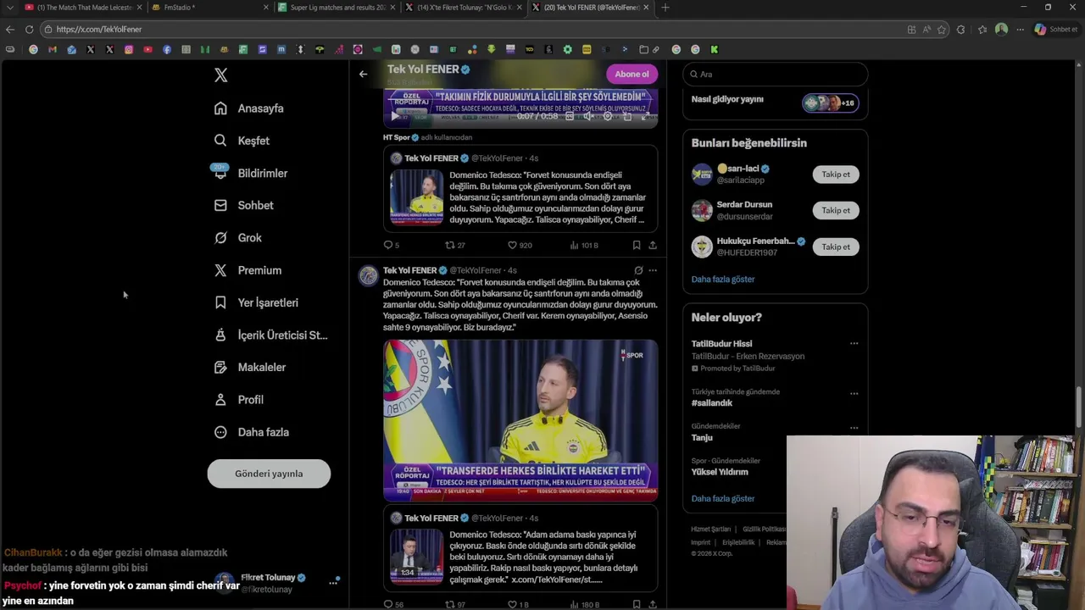This screenshot has width=1085, height=610.
Task: Open Anasayfa home page
Action: tap(249, 108)
